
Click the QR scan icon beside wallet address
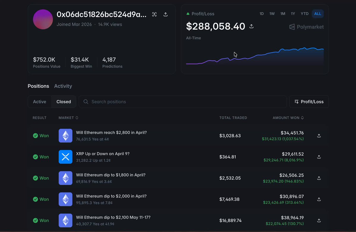tap(154, 14)
